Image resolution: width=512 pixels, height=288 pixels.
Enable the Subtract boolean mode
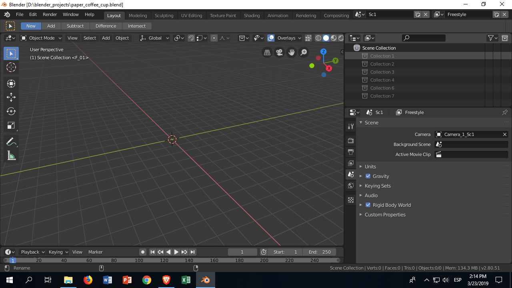75,26
